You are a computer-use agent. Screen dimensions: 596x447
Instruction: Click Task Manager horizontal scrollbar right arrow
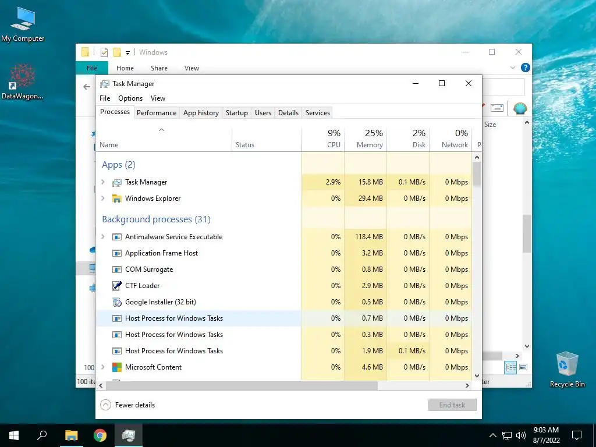click(467, 385)
